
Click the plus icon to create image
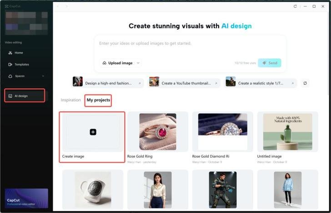point(93,132)
